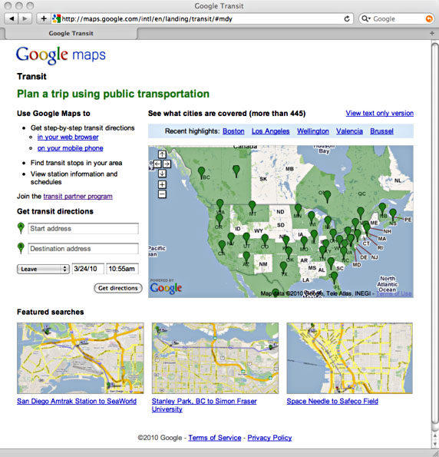Open the Privacy Policy footer link
The width and height of the screenshot is (439, 457).
point(269,438)
